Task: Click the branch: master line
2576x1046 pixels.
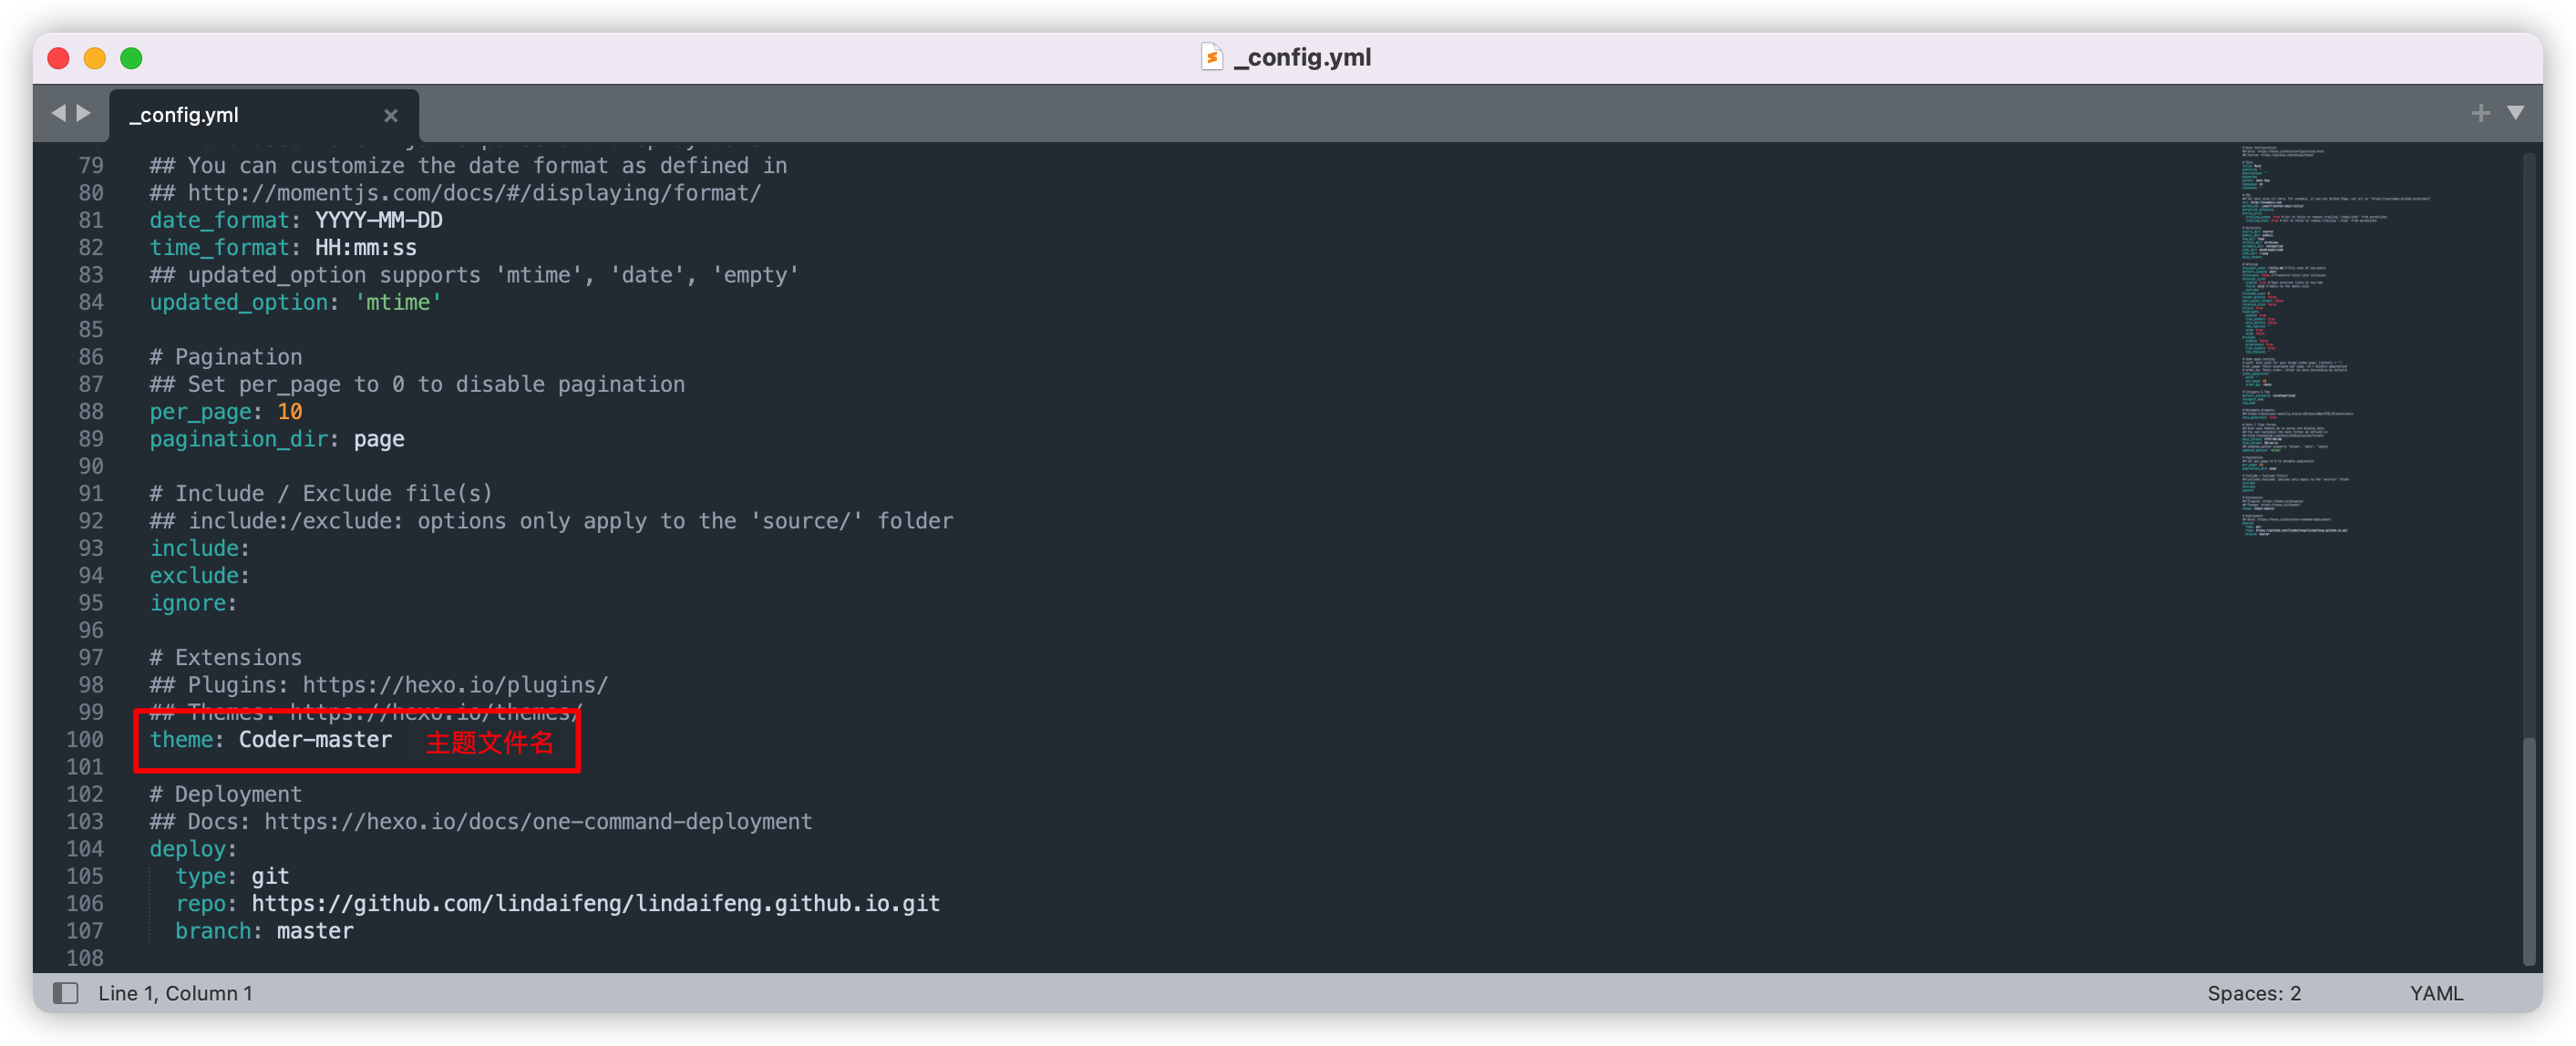Action: pos(264,930)
